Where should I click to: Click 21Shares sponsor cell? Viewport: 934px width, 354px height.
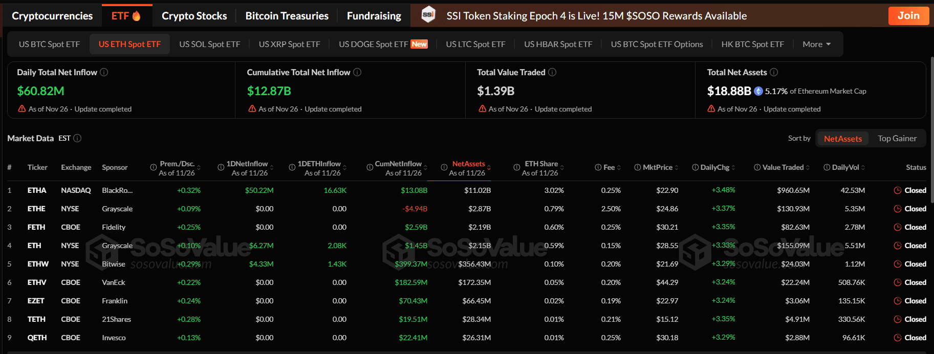point(116,319)
